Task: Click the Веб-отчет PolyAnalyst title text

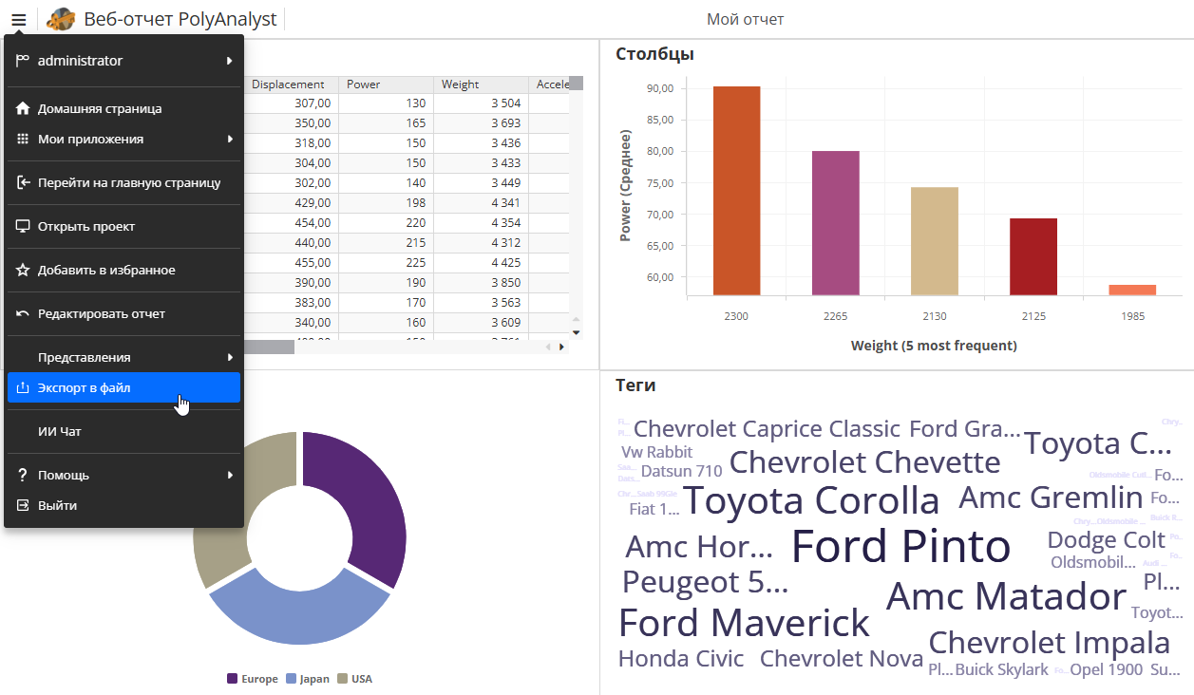Action: click(180, 19)
